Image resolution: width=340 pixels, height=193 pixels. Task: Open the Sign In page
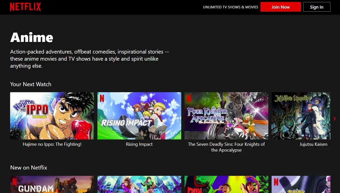316,7
